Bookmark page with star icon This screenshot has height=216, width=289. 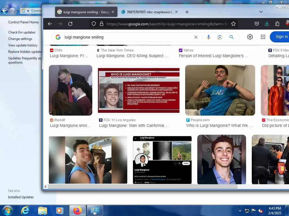(233, 24)
